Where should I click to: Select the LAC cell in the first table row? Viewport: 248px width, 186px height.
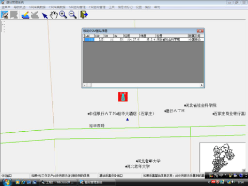[89, 40]
